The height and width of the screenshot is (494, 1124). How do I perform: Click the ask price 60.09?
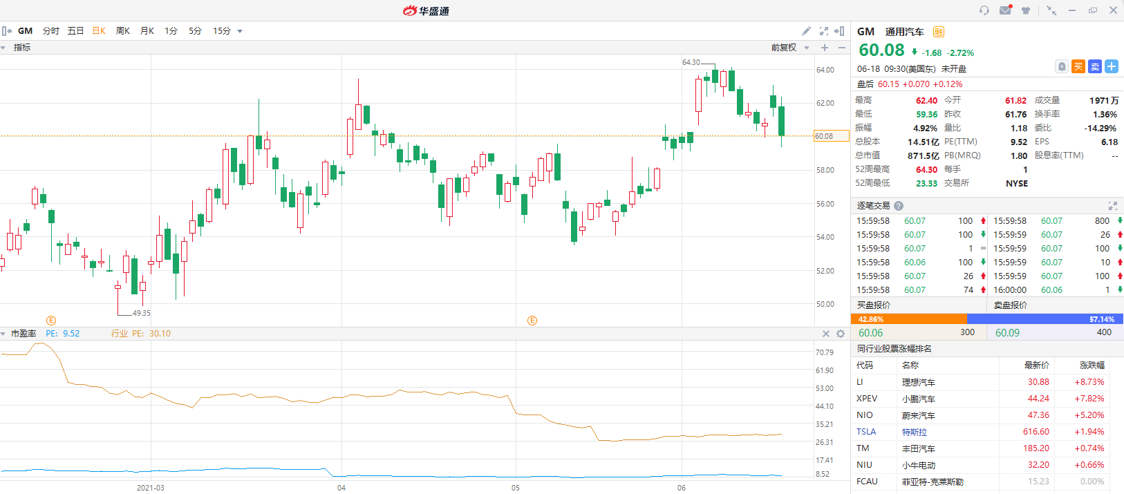[1007, 333]
